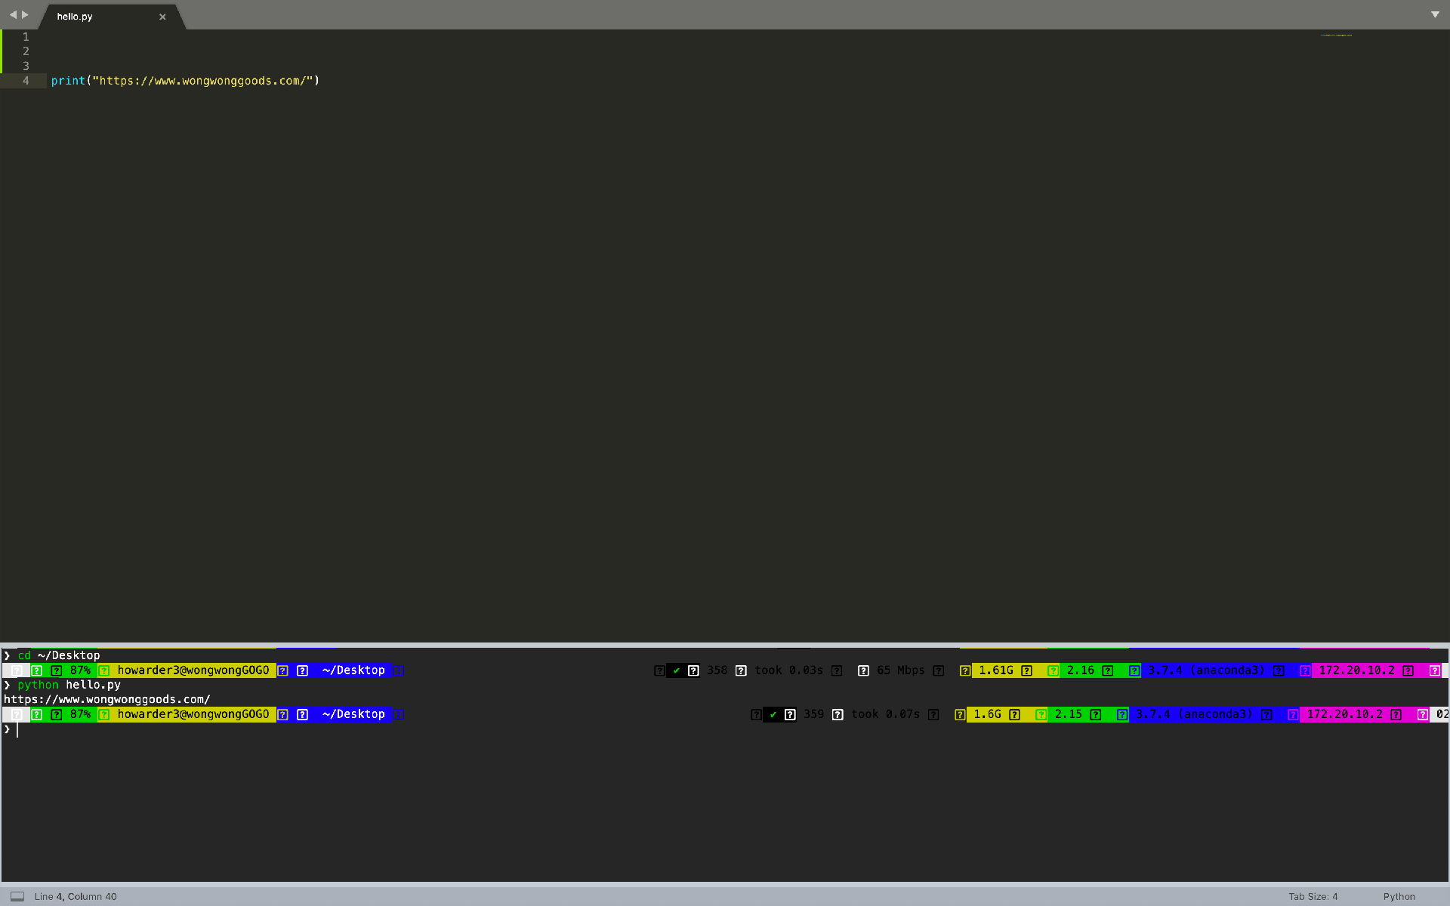The height and width of the screenshot is (906, 1450).
Task: Click the URL printed in terminal output
Action: pyautogui.click(x=106, y=700)
